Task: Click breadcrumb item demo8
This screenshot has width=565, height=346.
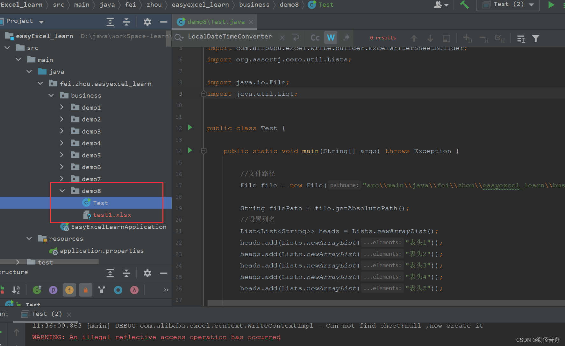Action: coord(289,4)
